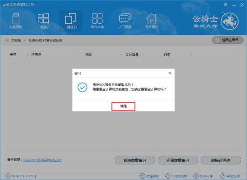Click the 云骑士 knight logo

pos(230,21)
